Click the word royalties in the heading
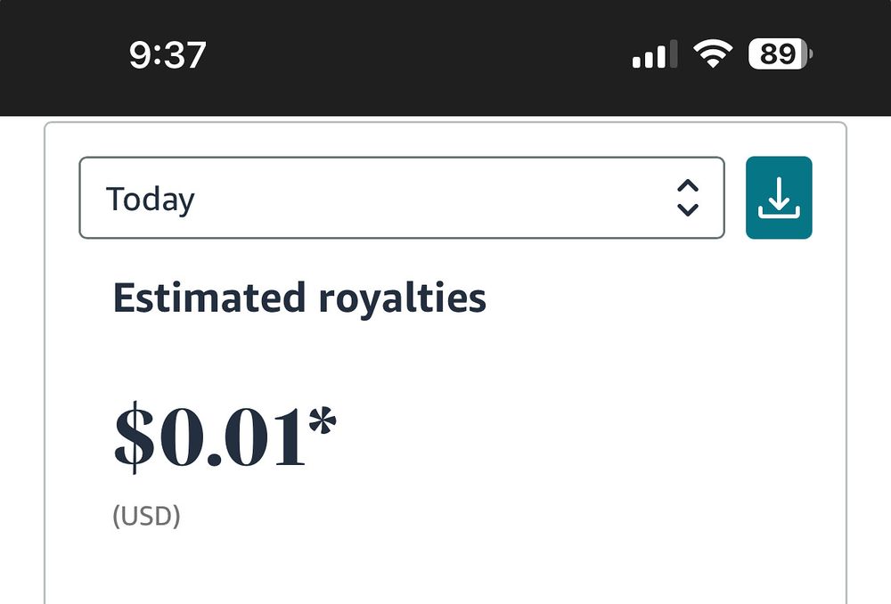The image size is (891, 604). coord(403,299)
